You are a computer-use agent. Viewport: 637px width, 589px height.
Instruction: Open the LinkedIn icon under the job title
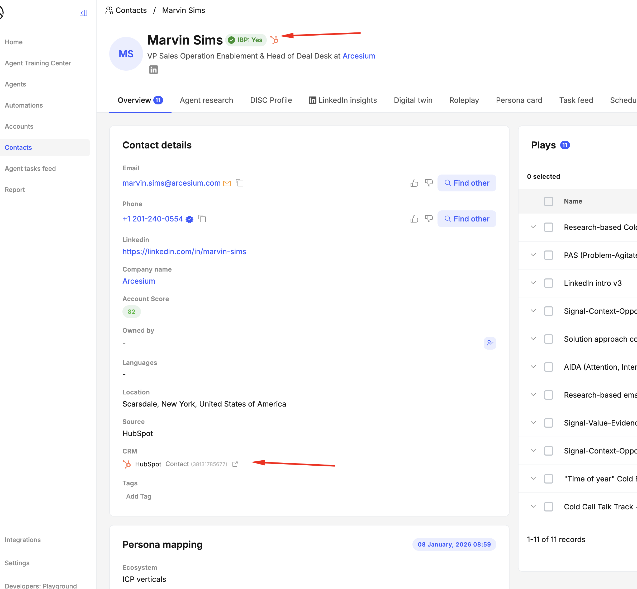(x=153, y=70)
